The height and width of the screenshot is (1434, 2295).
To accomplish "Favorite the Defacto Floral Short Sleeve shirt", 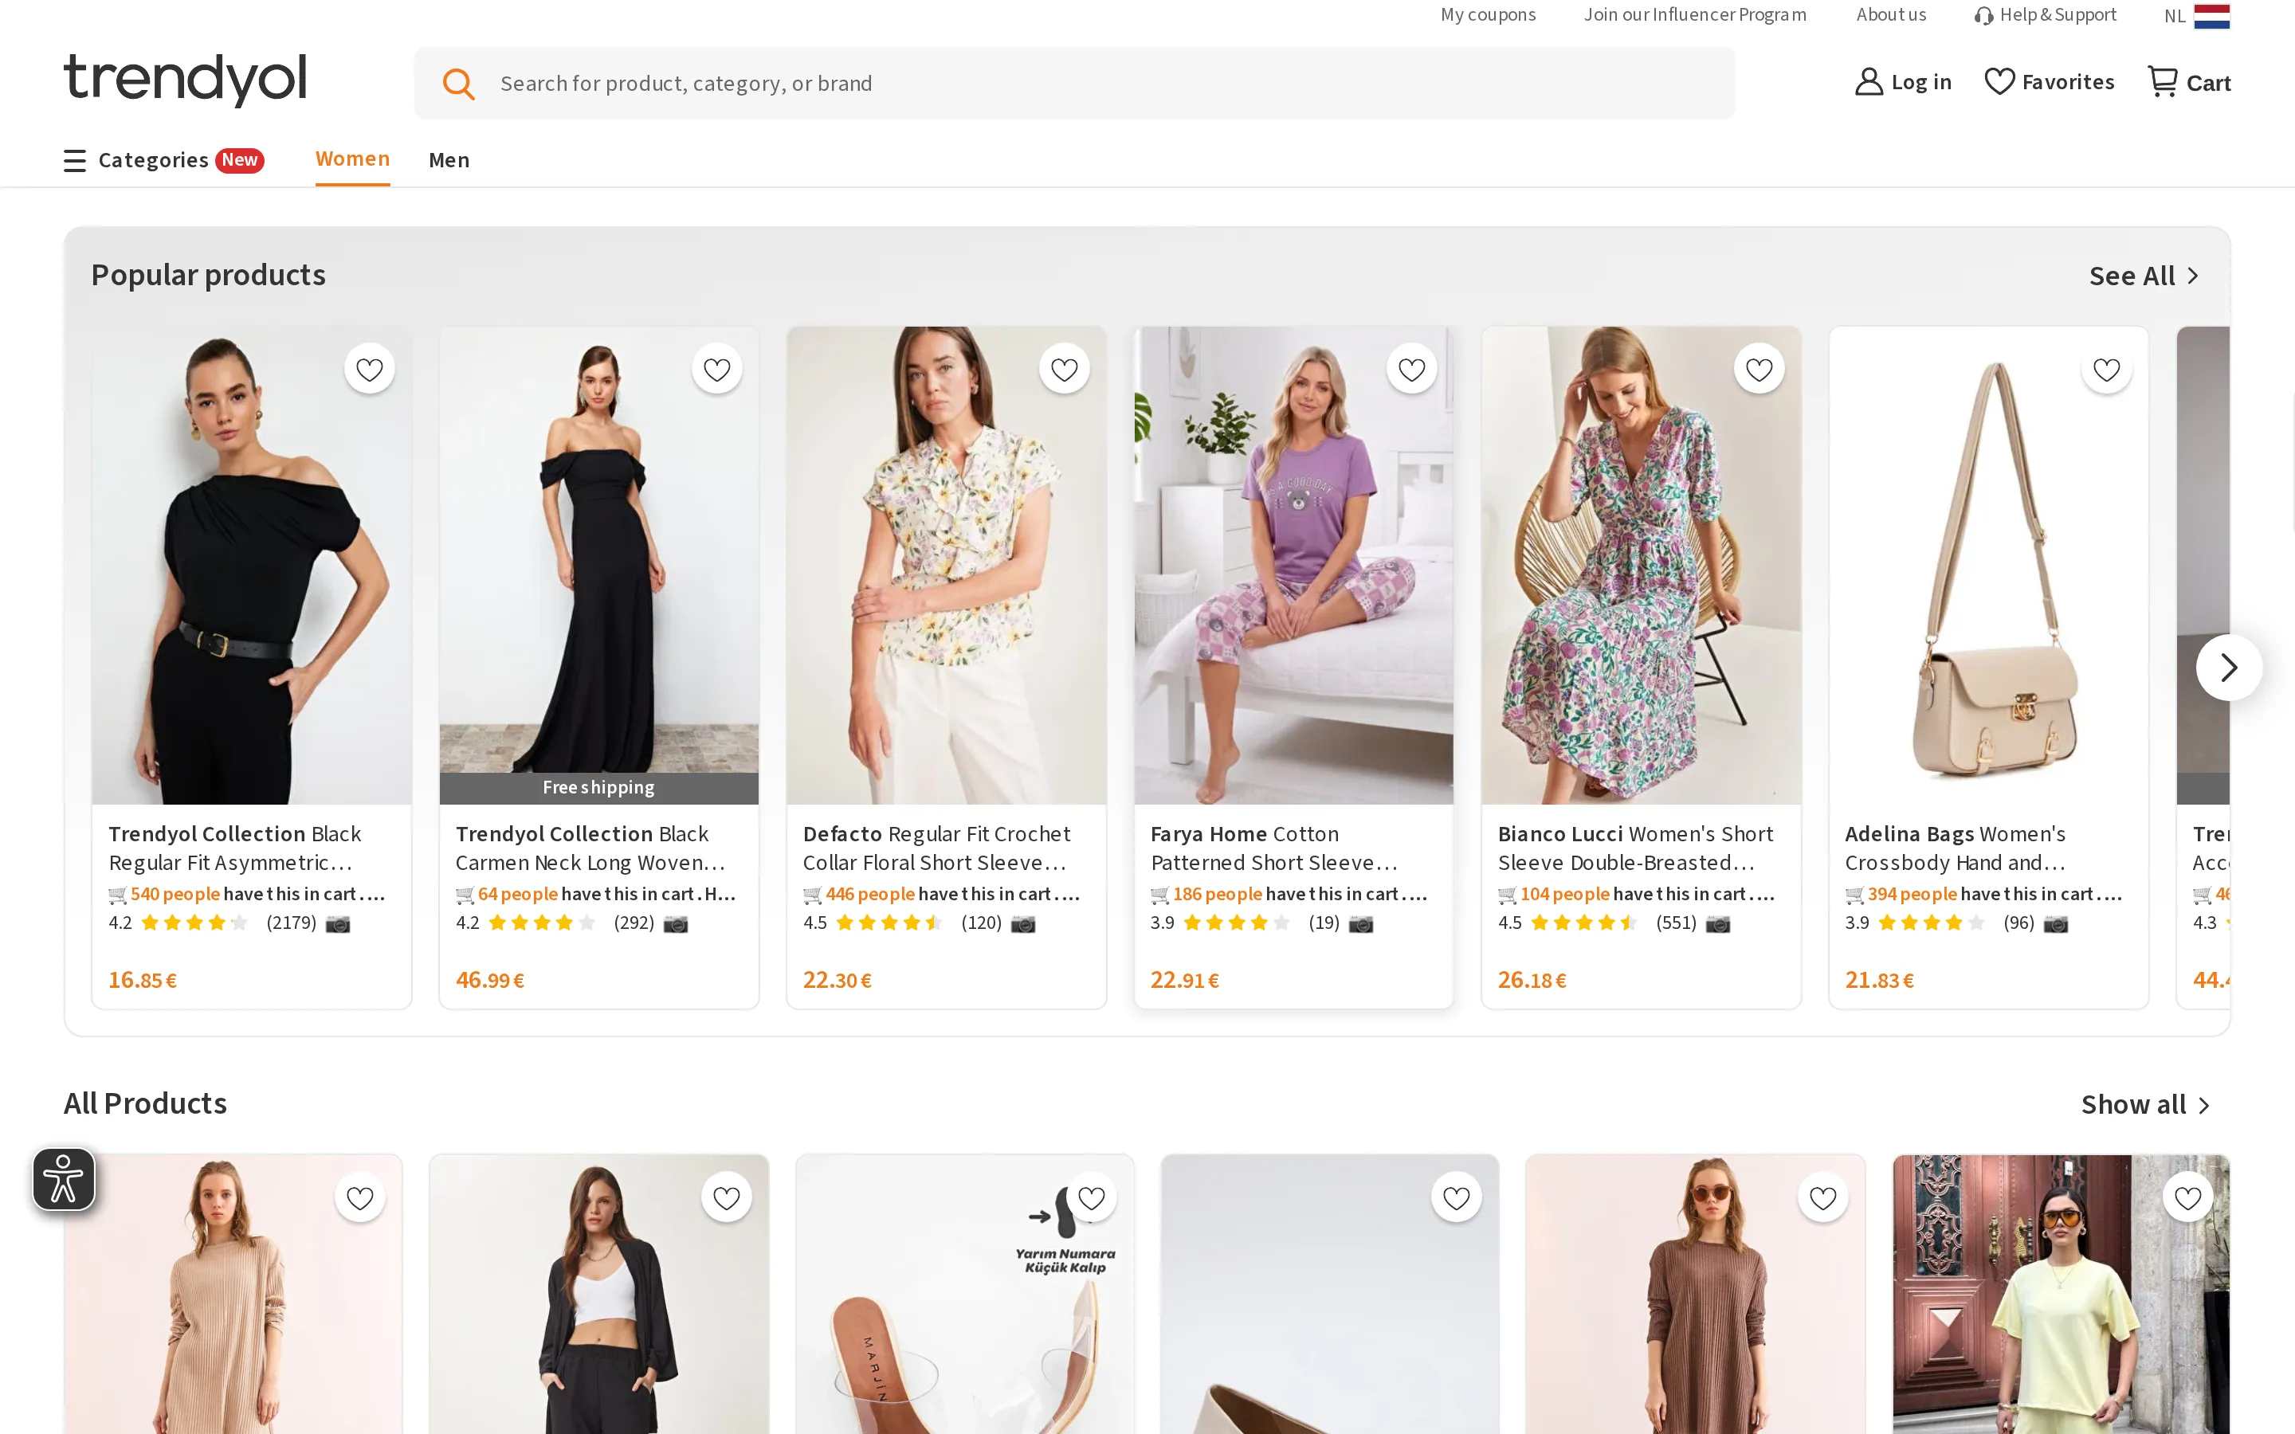I will point(1064,369).
